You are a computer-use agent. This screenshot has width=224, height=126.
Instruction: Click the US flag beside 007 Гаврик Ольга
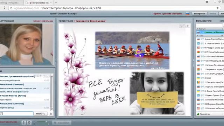(198, 48)
